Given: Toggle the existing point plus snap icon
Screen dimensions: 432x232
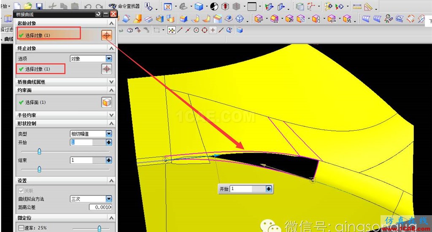Looking at the screenshot, I should tap(213, 30).
